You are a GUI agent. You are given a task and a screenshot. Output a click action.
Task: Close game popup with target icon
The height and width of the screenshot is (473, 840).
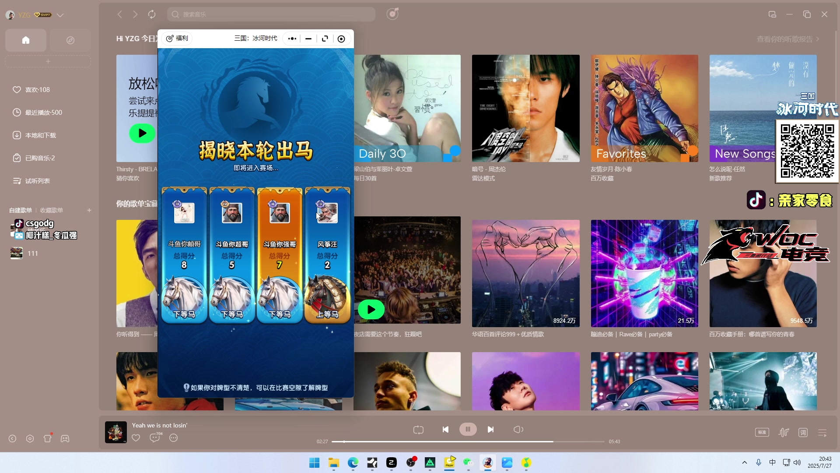[341, 39]
